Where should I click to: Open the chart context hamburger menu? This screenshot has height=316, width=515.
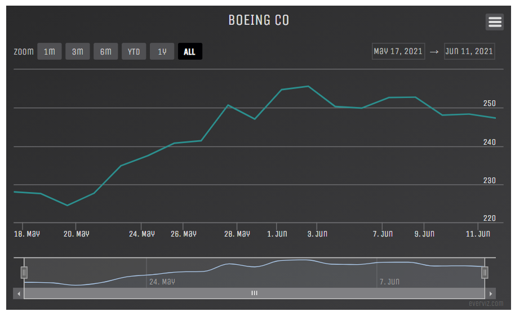[x=495, y=22]
